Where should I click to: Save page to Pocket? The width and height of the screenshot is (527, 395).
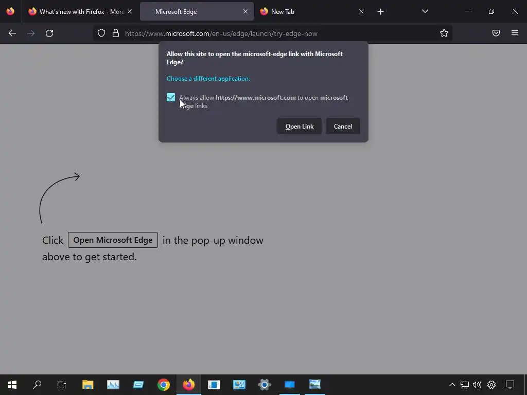(496, 33)
